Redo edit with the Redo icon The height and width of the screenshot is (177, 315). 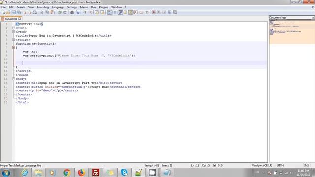pos(65,12)
